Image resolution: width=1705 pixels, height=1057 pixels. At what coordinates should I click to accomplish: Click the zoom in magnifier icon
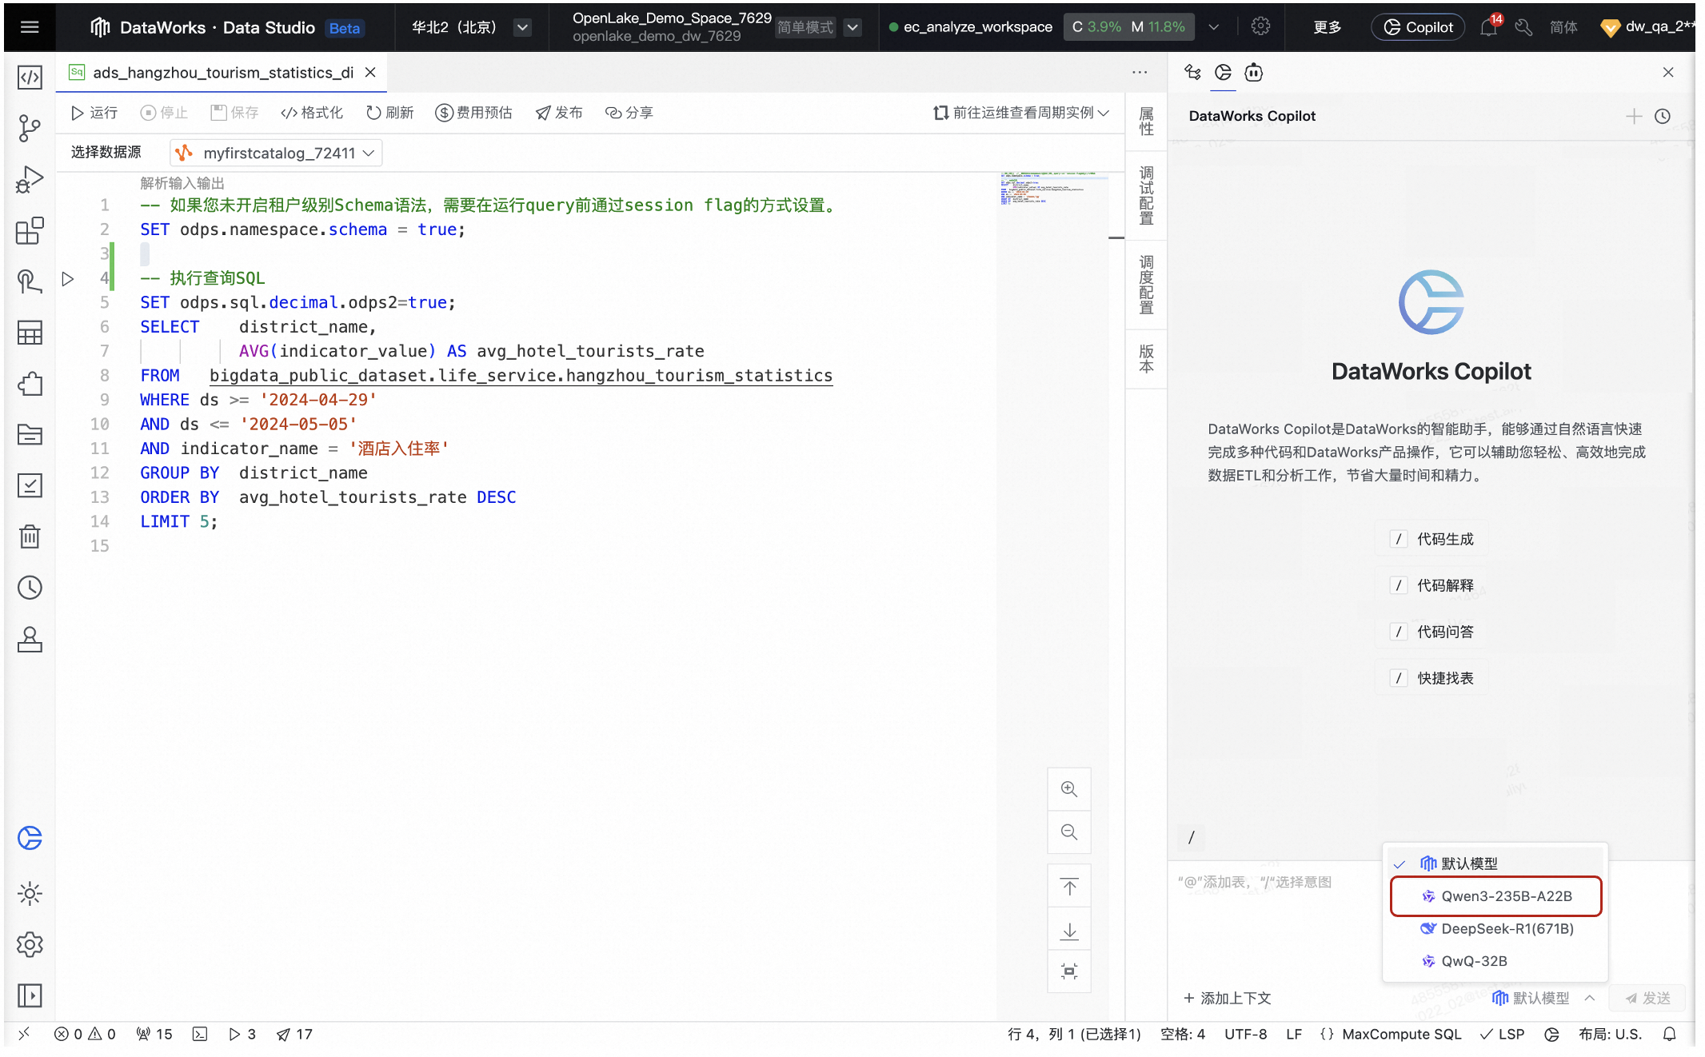tap(1069, 789)
